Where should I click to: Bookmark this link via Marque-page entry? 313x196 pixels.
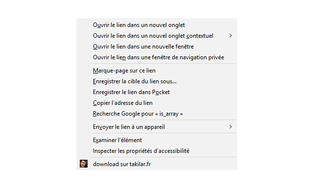(124, 71)
